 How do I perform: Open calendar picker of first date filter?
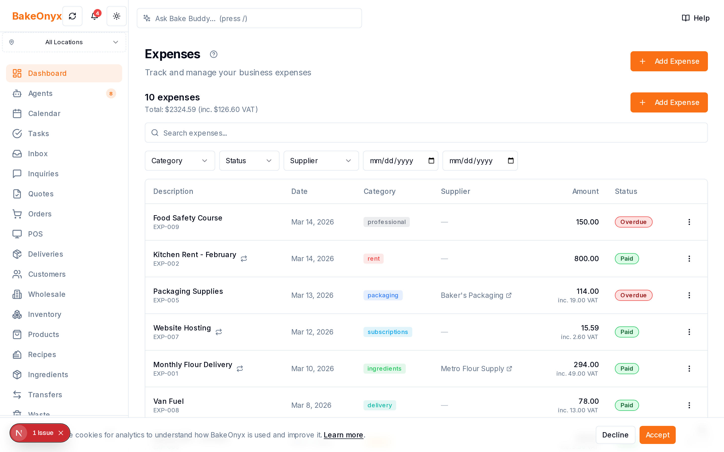pyautogui.click(x=431, y=160)
